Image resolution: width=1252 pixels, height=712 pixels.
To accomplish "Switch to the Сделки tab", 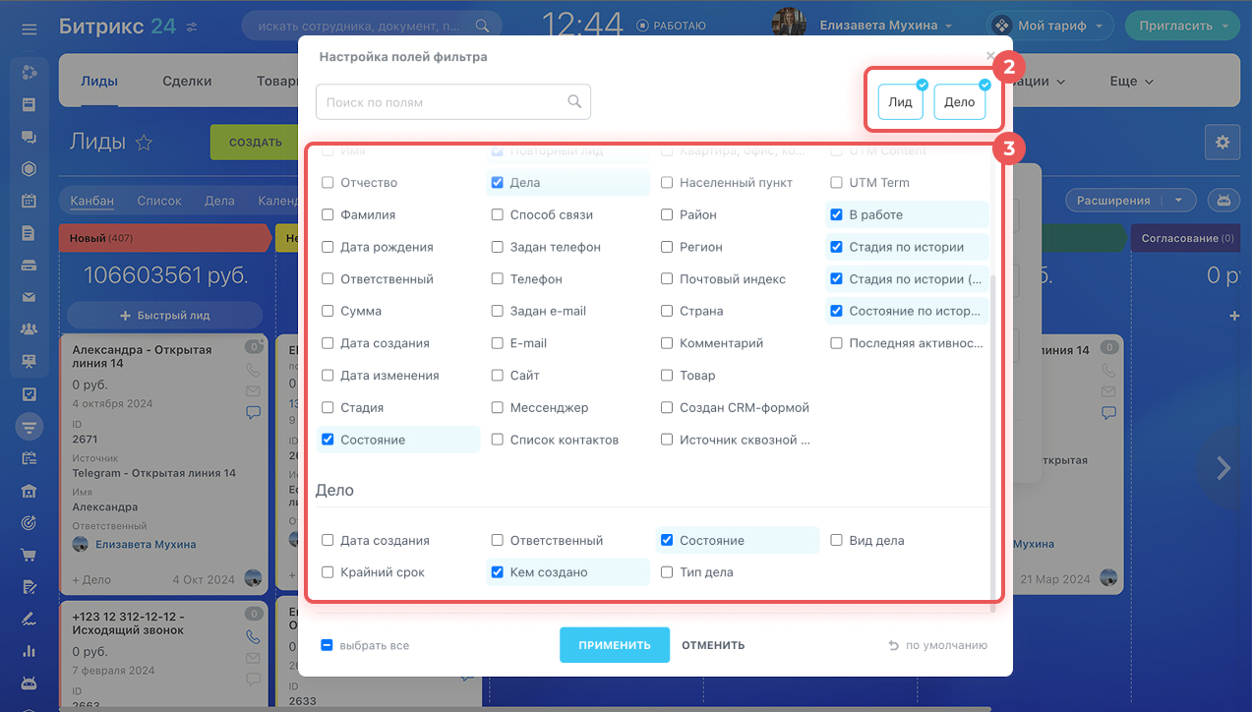I will (x=187, y=82).
